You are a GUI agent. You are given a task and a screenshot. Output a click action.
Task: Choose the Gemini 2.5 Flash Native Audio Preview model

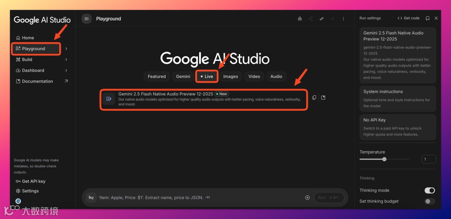click(x=204, y=100)
